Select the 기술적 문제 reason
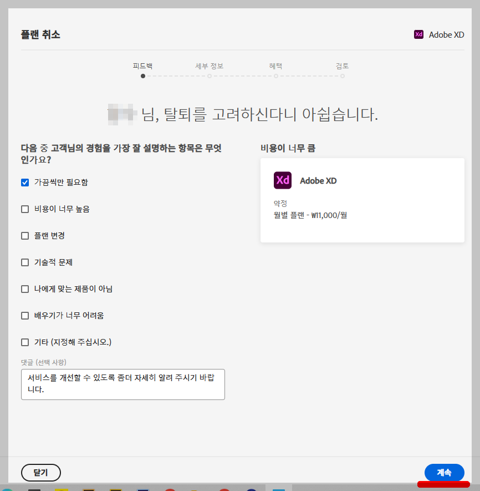Screen dimensions: 480x491 pos(24,262)
